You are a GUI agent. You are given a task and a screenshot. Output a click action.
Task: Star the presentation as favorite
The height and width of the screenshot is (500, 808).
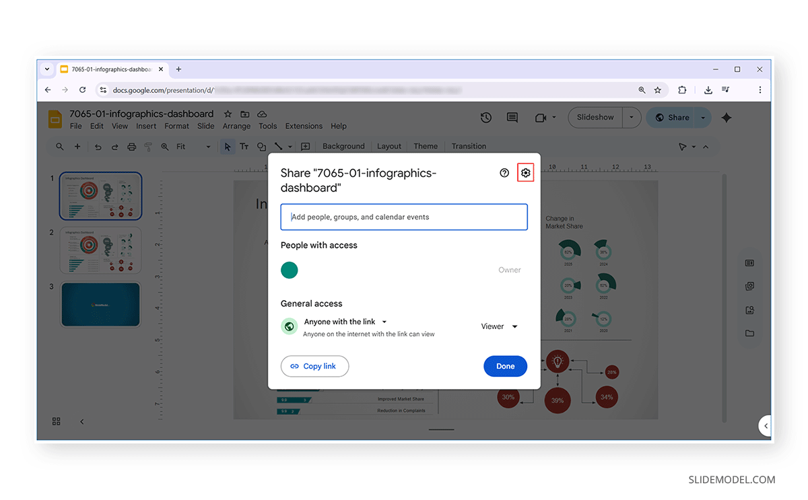tap(227, 114)
